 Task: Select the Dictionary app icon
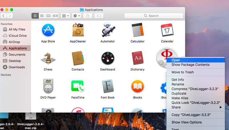coord(137,58)
